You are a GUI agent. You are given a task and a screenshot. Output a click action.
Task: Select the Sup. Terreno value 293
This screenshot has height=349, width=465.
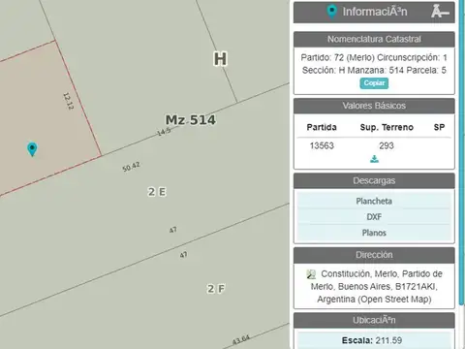[x=387, y=145]
